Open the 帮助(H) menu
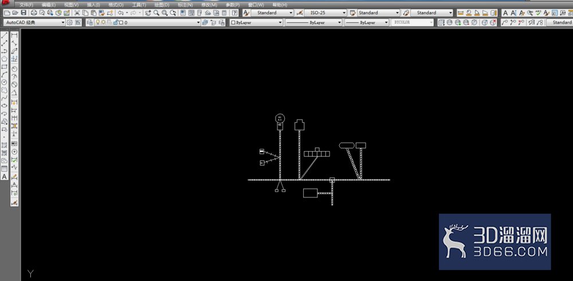 tap(280, 5)
